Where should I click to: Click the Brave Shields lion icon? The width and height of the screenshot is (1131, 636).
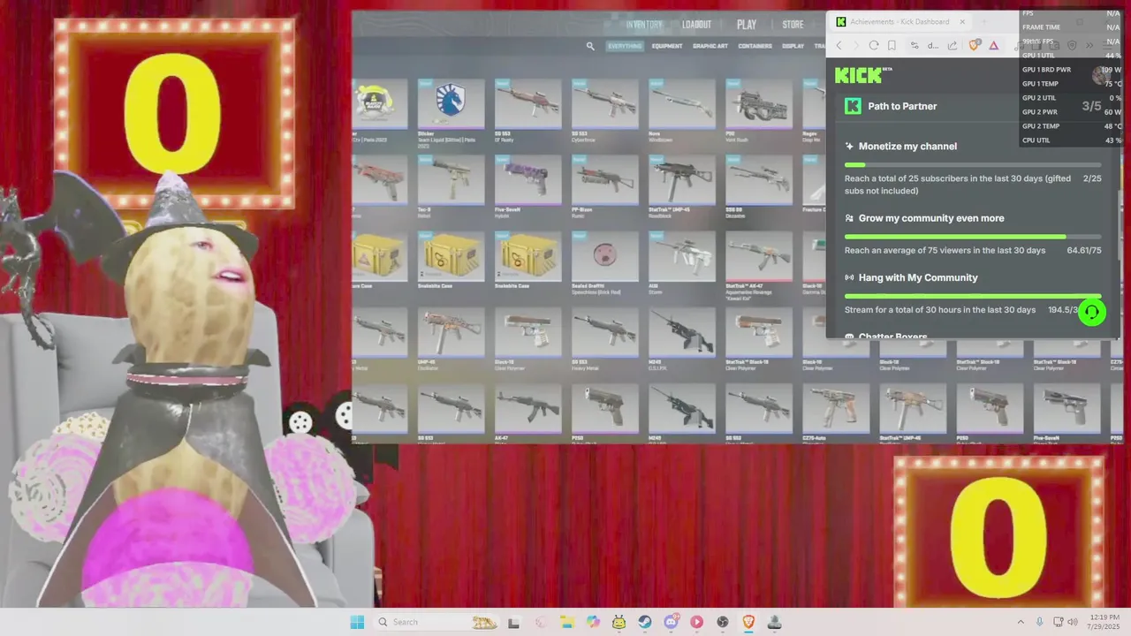pos(974,45)
